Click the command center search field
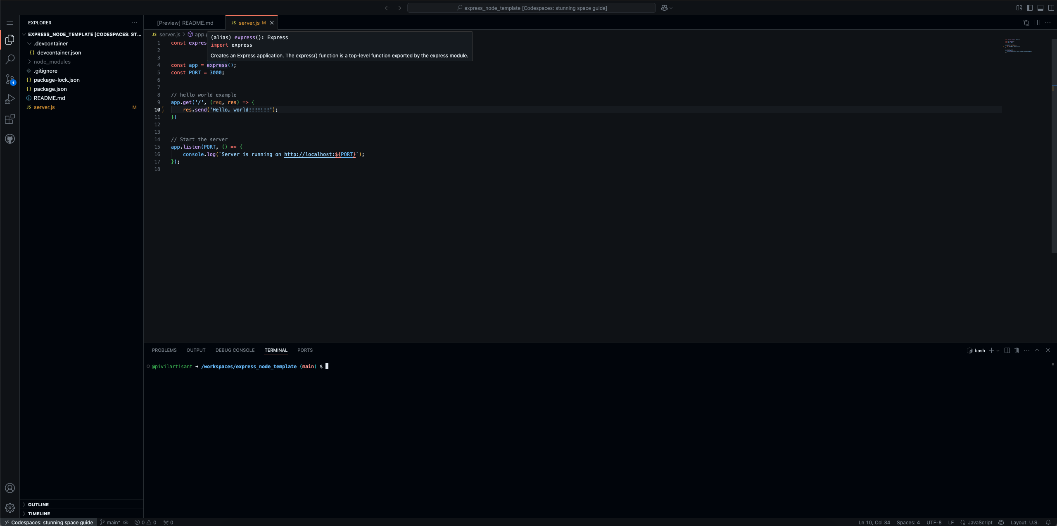The width and height of the screenshot is (1057, 526). [x=531, y=8]
